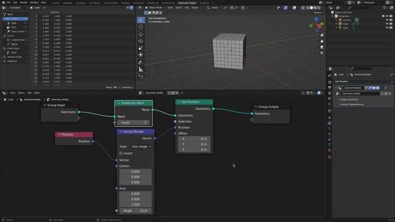This screenshot has height=222, width=395.
Task: Open the Object properties orange square tab
Action: click(x=330, y=118)
